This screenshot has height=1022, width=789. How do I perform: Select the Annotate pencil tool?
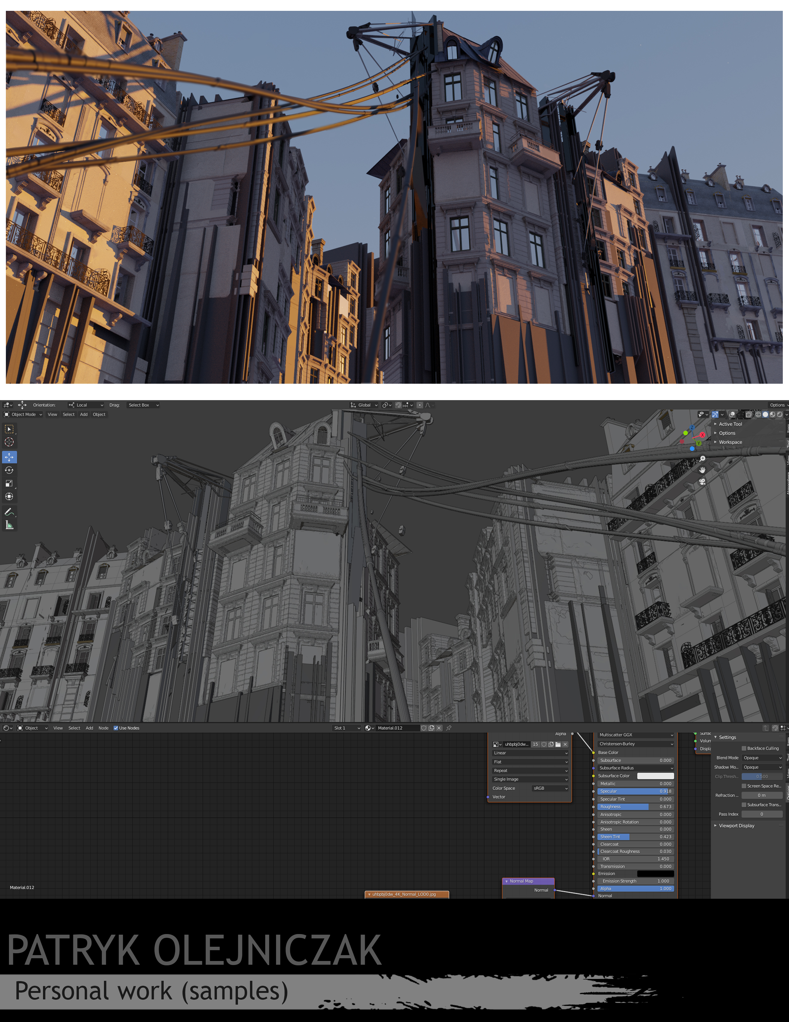9,512
